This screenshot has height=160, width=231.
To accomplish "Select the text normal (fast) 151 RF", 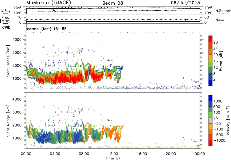I will pos(47,29).
